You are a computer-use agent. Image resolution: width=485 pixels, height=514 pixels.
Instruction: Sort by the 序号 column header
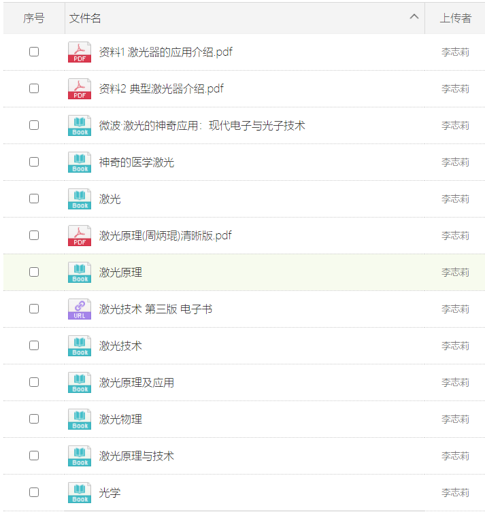click(x=33, y=18)
